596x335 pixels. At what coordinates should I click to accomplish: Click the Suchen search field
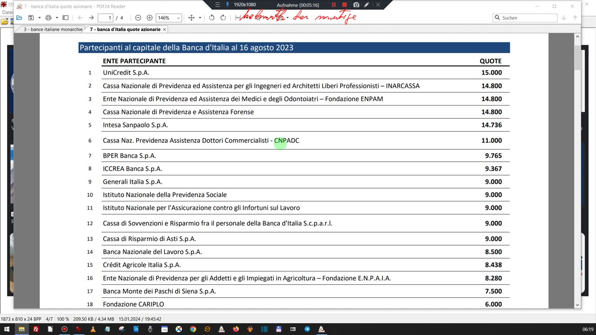click(x=525, y=18)
